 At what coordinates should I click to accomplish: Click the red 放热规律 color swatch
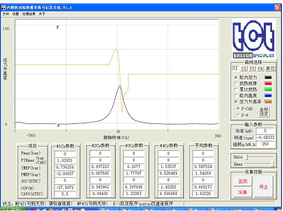[268, 83]
